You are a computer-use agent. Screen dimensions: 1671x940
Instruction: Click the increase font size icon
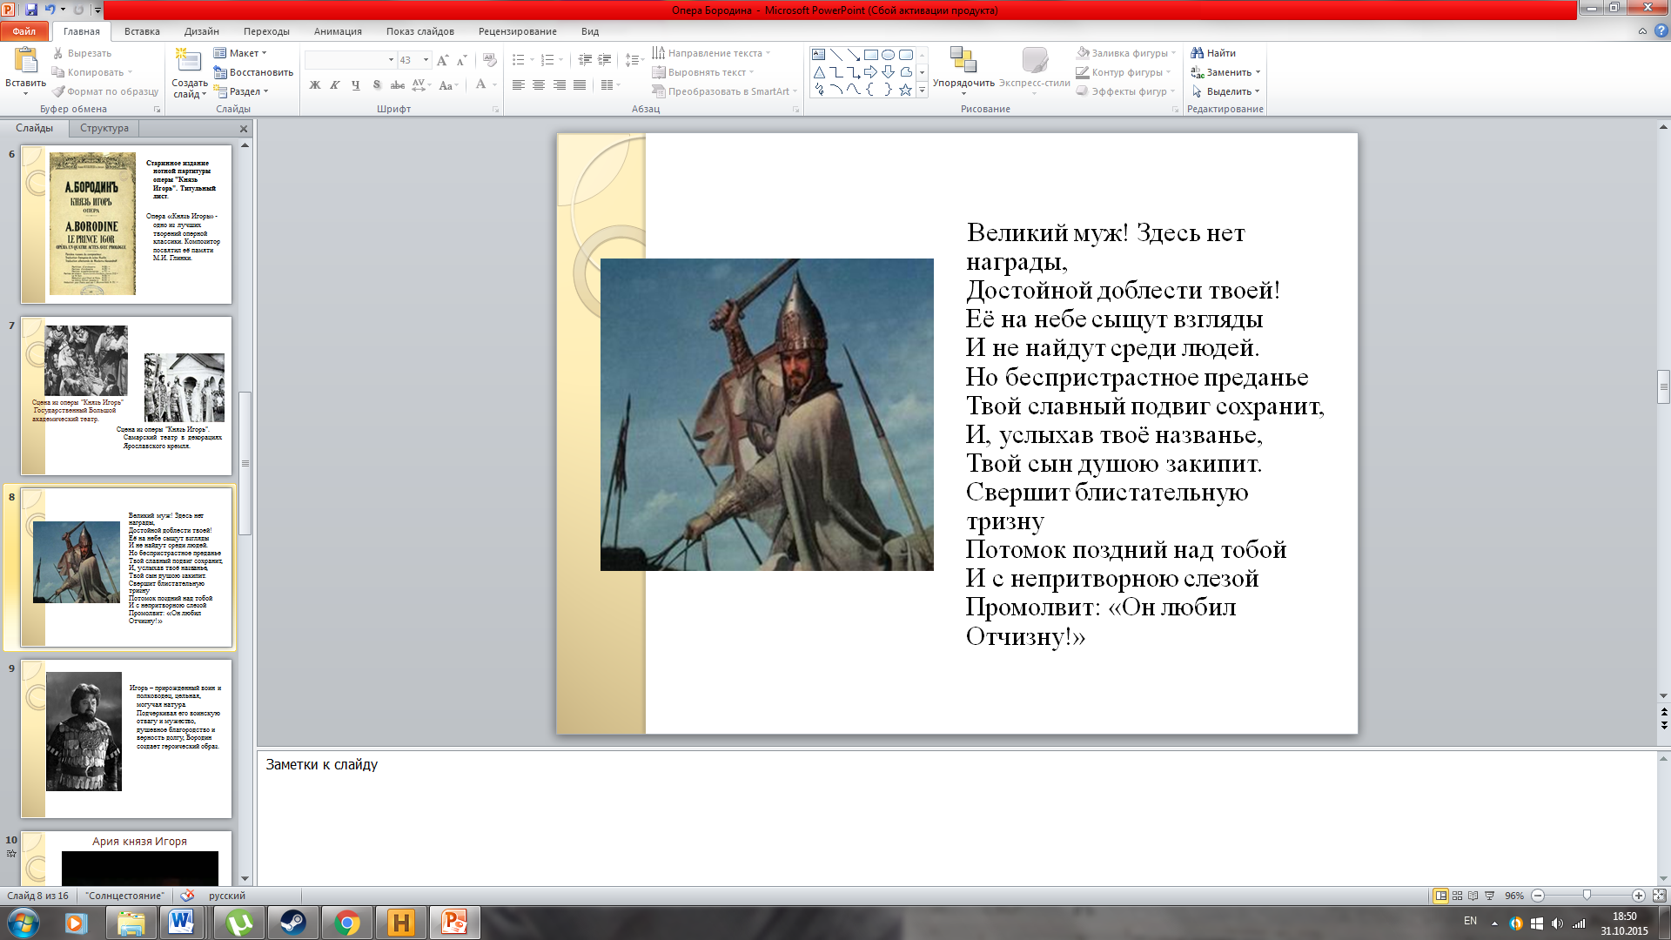(443, 60)
